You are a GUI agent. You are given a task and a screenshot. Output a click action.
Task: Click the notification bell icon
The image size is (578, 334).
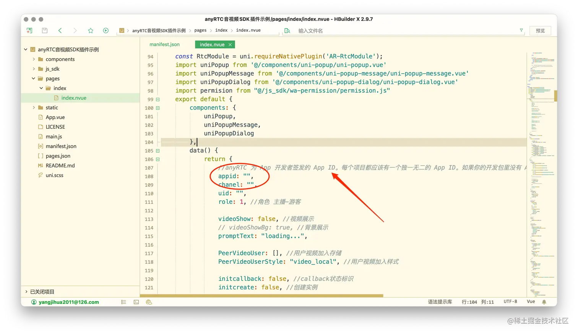(x=544, y=302)
